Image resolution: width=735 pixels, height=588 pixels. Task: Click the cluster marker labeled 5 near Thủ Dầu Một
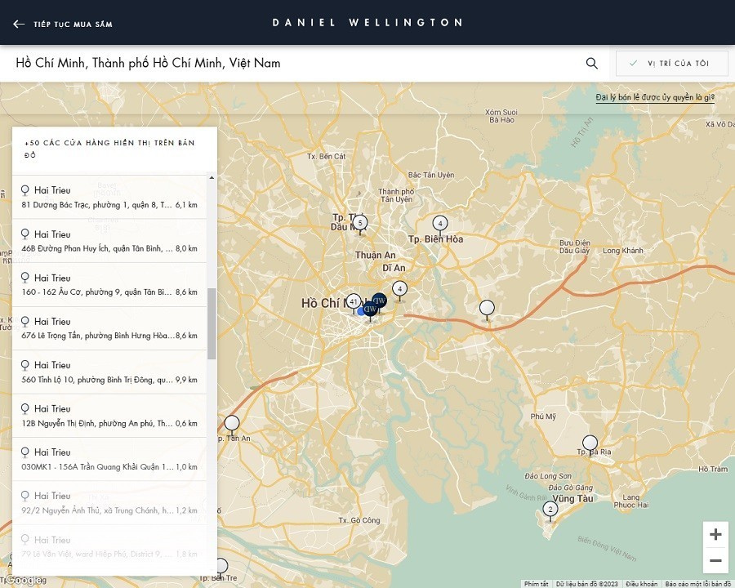pos(360,224)
